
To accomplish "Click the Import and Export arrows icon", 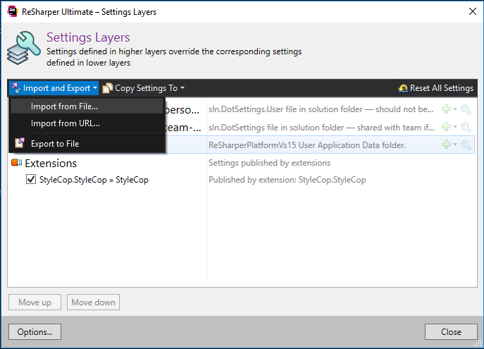I will pyautogui.click(x=15, y=88).
